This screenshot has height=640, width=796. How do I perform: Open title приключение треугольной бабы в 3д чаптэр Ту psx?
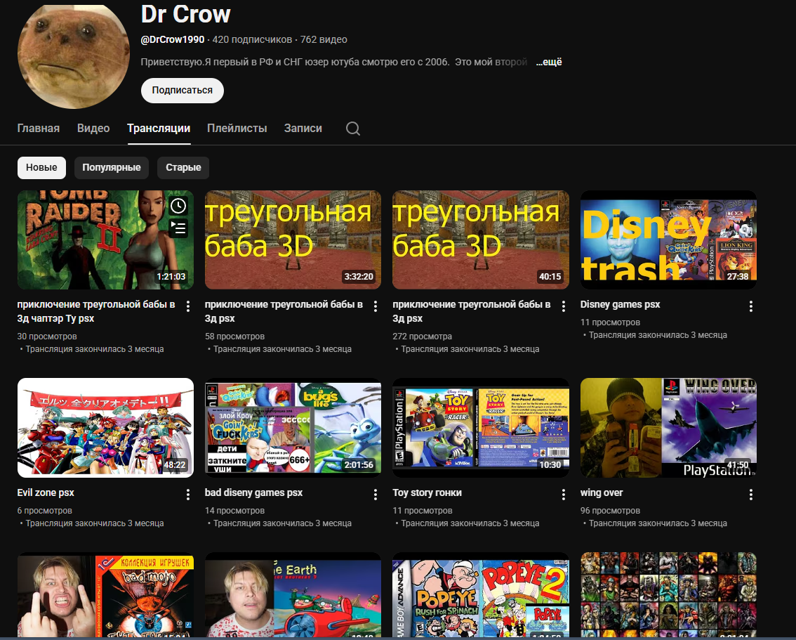click(96, 311)
